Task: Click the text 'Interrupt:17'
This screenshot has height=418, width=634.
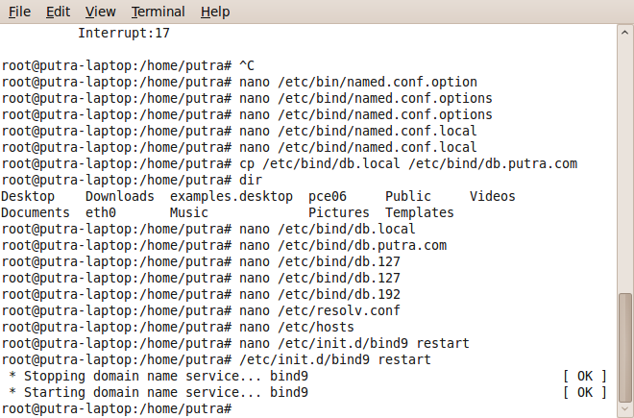Action: (x=124, y=33)
